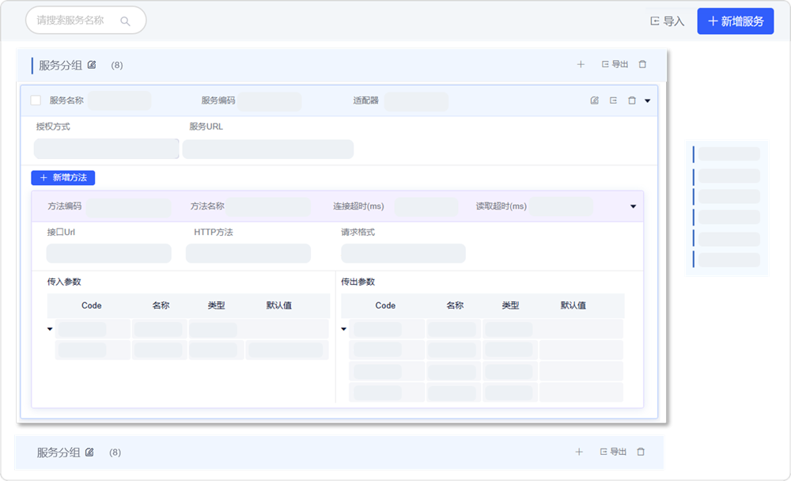Click the 方法编码 value field
This screenshot has width=791, height=481.
129,207
